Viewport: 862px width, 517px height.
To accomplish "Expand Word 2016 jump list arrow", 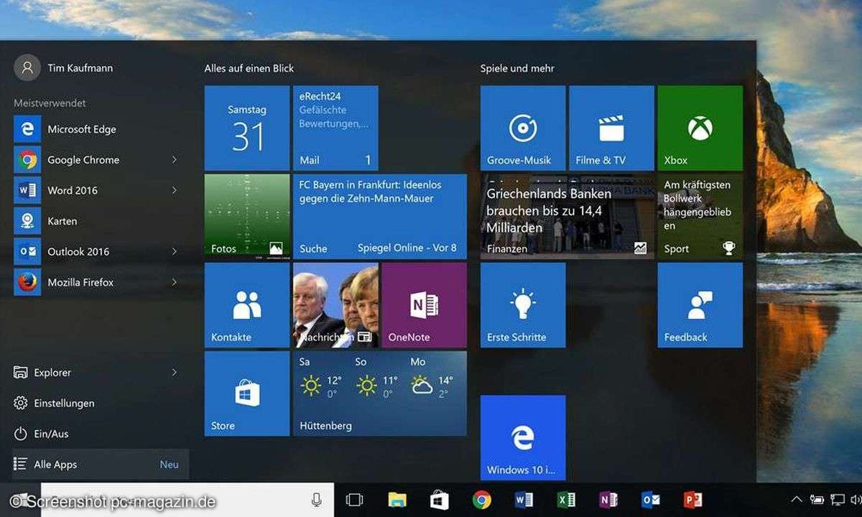I will (175, 190).
